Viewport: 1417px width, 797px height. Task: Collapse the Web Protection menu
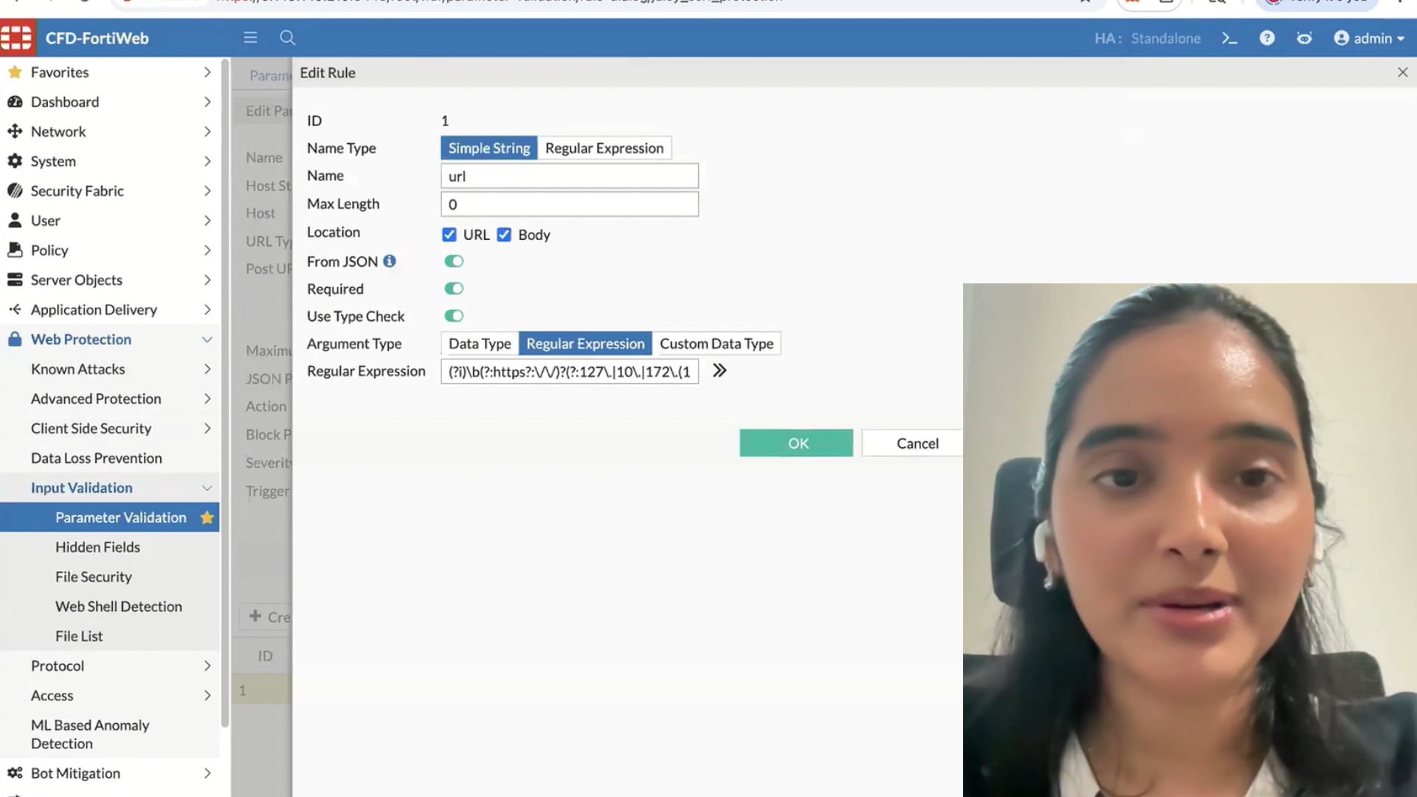point(207,339)
